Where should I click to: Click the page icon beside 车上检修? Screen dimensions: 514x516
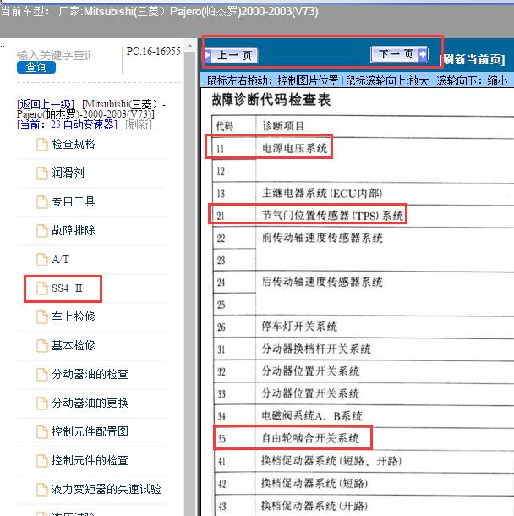pyautogui.click(x=42, y=317)
